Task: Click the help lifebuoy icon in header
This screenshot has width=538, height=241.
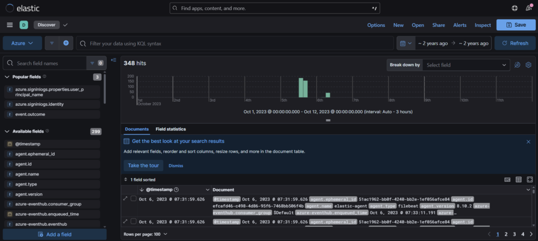Action: (514, 8)
